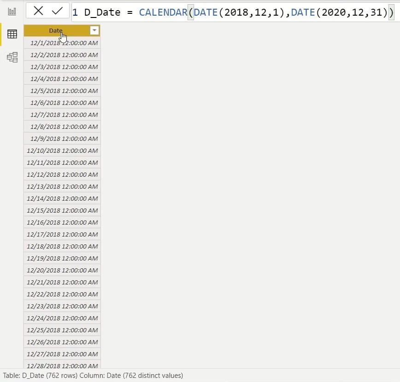Click the CALENDAR function in the formula
This screenshot has height=382, width=400.
pos(163,12)
